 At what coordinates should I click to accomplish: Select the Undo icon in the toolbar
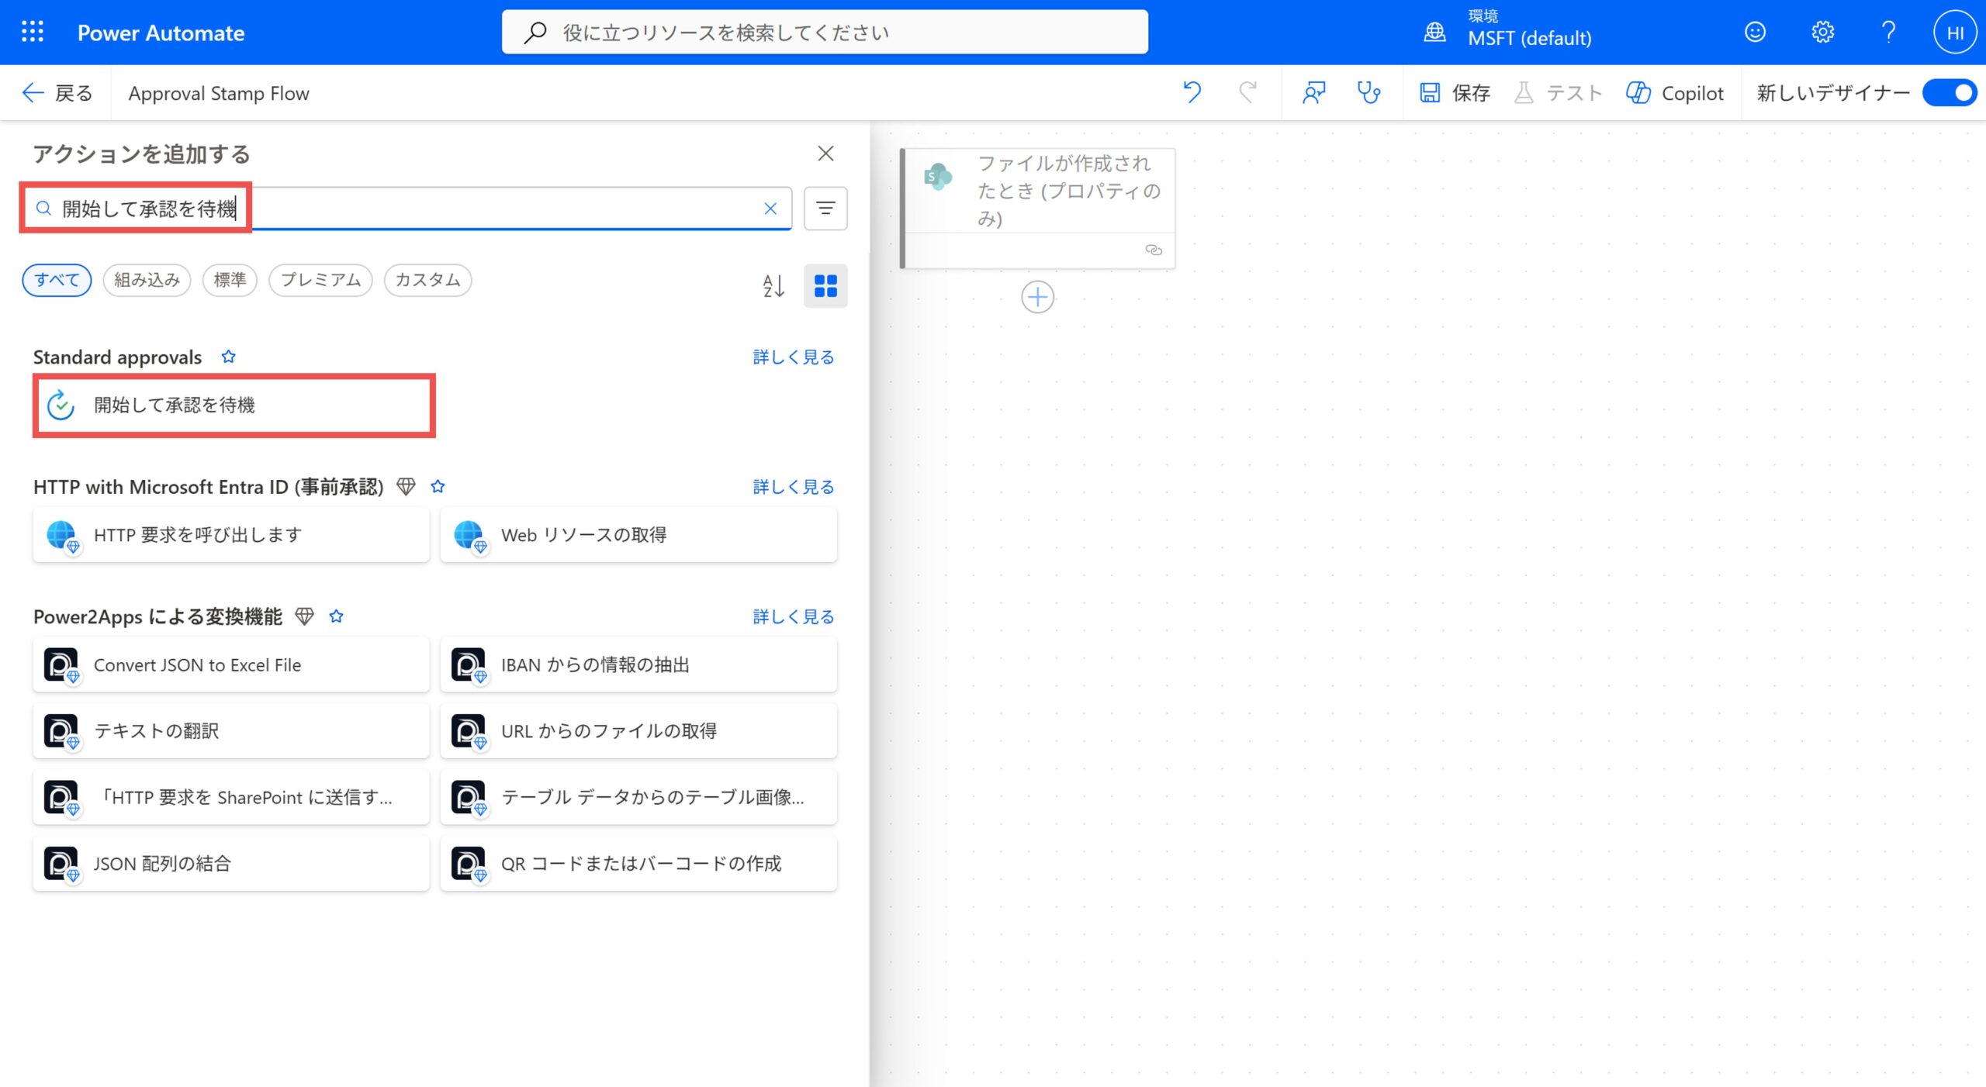click(x=1192, y=92)
